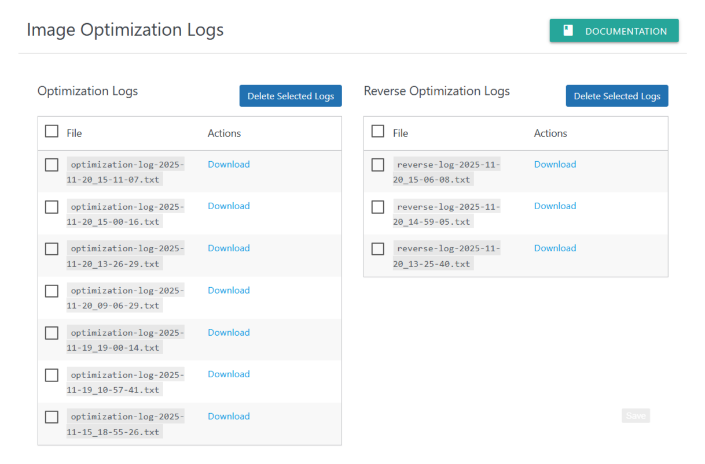Check the reverse-log 15-06-08 checkbox
Viewport: 705px width, 464px height.
click(x=378, y=165)
